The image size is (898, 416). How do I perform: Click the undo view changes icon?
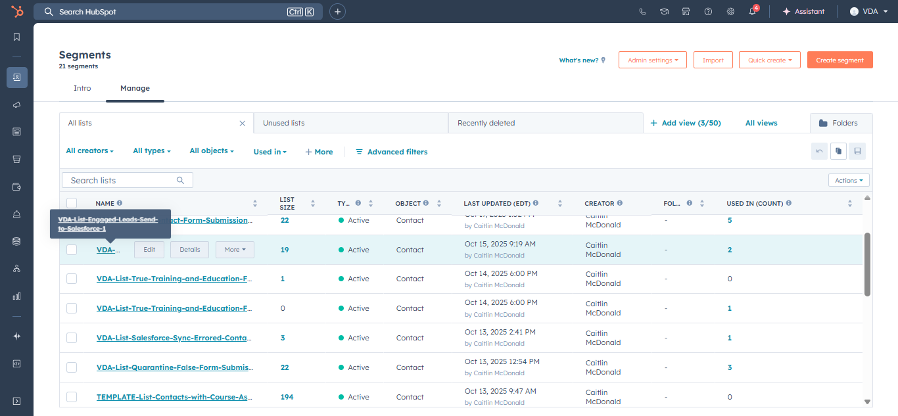tap(819, 151)
